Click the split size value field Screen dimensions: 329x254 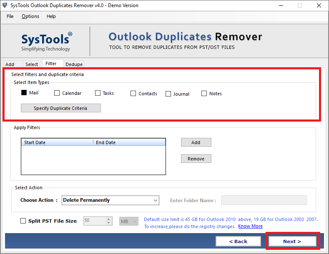pyautogui.click(x=95, y=221)
